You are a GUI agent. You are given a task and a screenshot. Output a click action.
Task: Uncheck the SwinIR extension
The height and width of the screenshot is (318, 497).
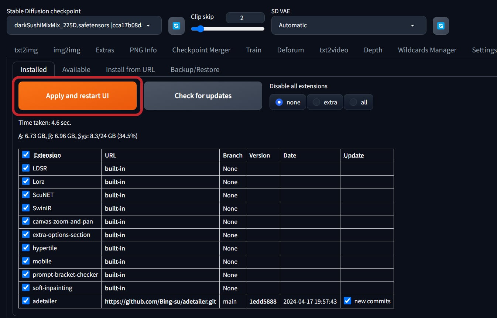pyautogui.click(x=26, y=208)
